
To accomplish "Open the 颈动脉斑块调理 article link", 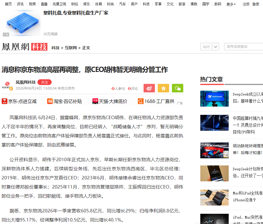I will point(248,149).
